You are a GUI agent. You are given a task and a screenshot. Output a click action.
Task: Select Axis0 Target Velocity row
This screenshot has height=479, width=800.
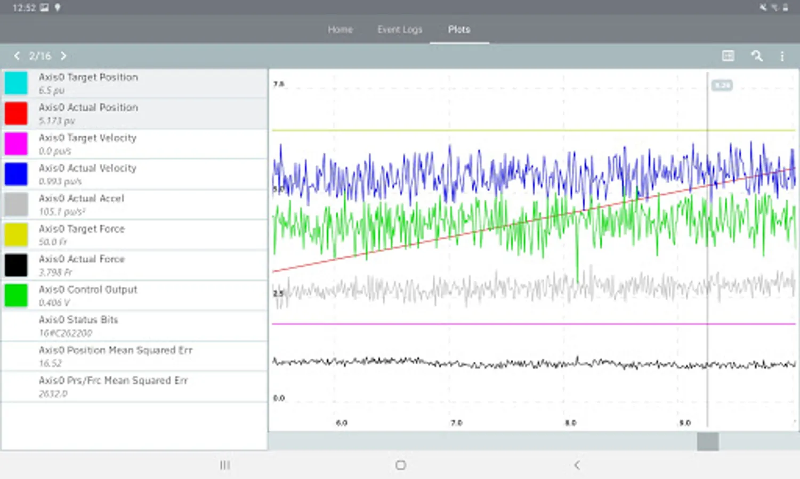[x=134, y=144]
